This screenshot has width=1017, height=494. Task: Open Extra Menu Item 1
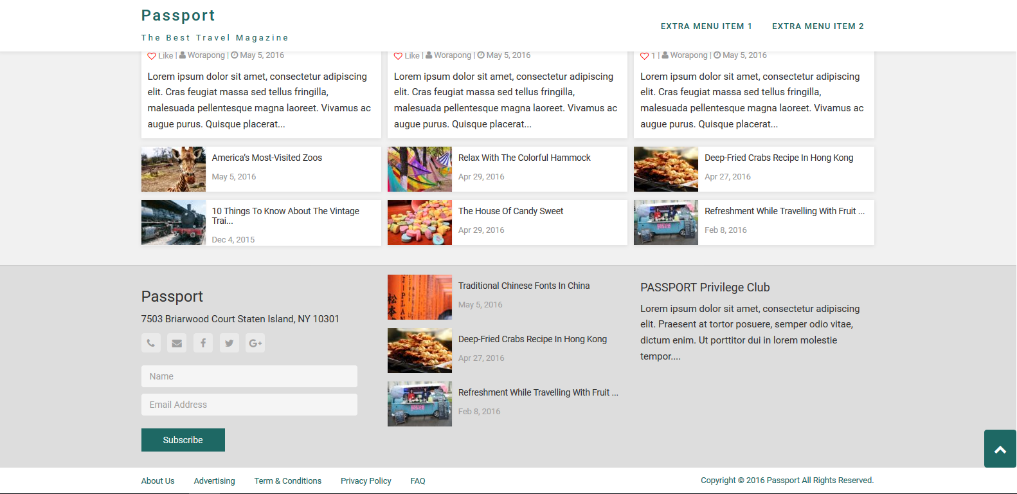[x=706, y=26]
